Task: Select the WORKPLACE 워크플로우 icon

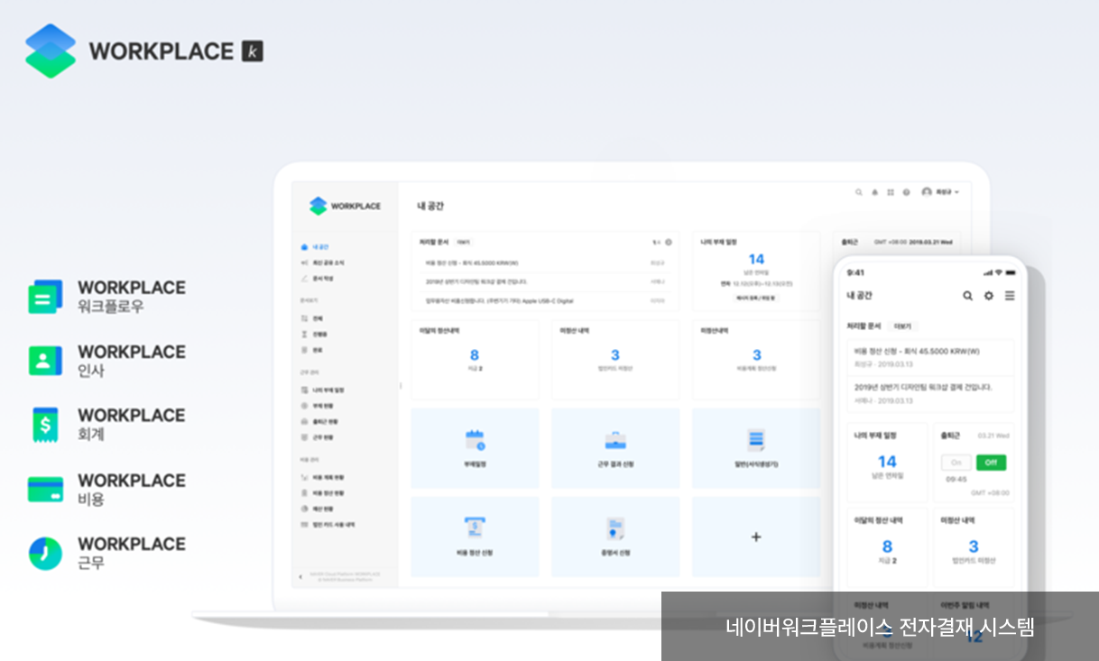Action: [x=45, y=297]
